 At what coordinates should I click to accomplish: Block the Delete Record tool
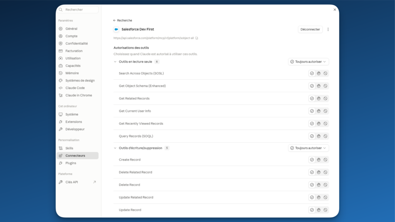[x=326, y=185]
